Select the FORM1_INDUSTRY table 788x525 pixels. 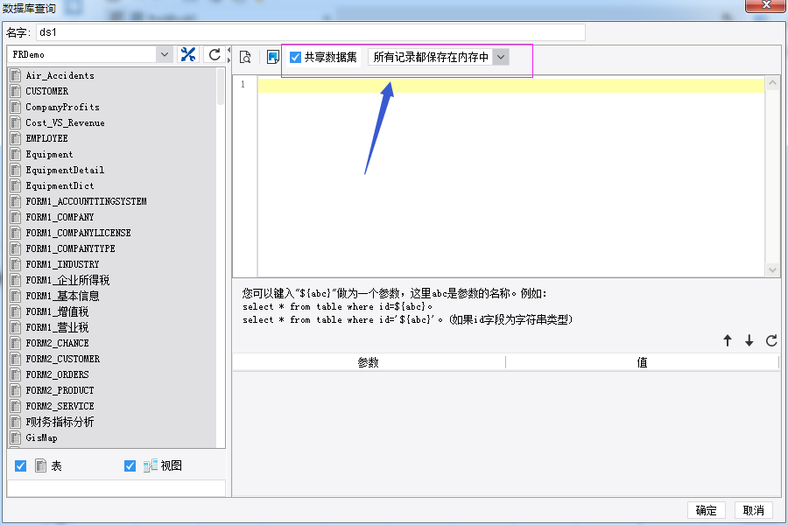pyautogui.click(x=62, y=264)
